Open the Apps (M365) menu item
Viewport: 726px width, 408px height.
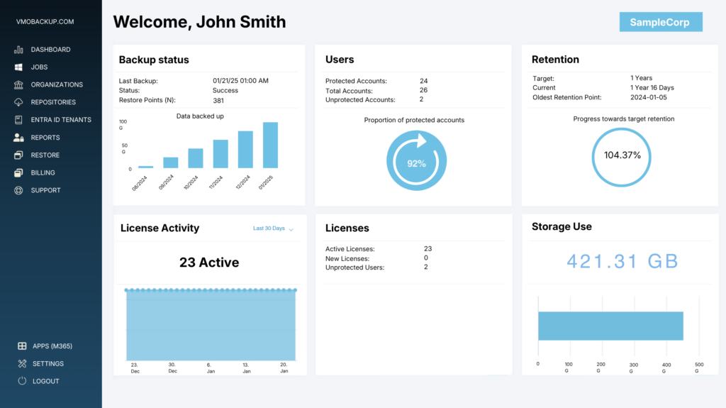(52, 346)
